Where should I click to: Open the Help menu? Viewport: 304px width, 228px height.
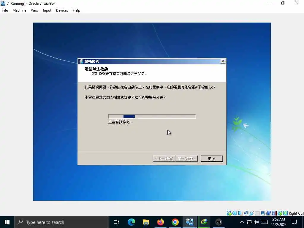tap(76, 10)
